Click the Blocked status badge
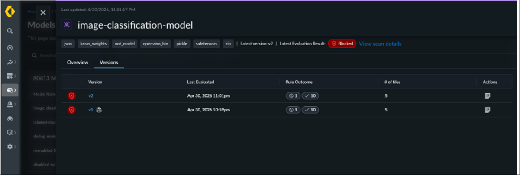This screenshot has height=175, width=520. (x=342, y=44)
